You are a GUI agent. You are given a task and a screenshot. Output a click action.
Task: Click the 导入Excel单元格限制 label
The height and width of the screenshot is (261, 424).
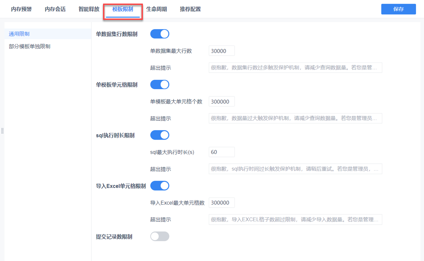tap(121, 186)
